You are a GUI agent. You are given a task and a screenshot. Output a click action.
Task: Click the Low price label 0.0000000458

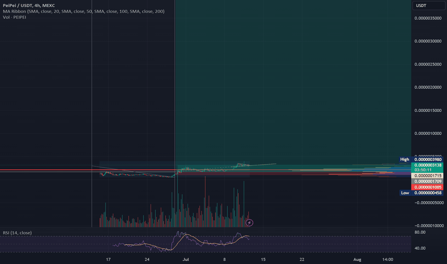[428, 193]
